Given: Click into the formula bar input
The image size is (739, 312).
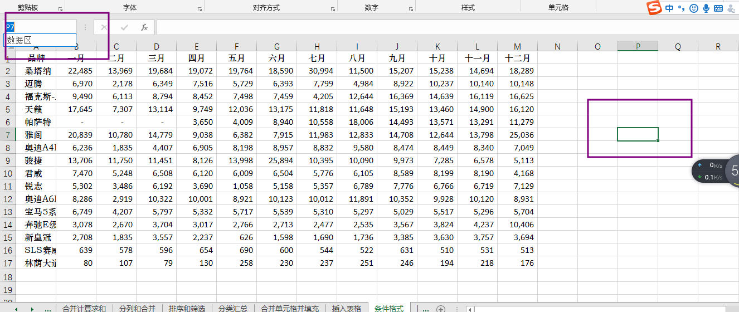Looking at the screenshot, I should pyautogui.click(x=448, y=27).
